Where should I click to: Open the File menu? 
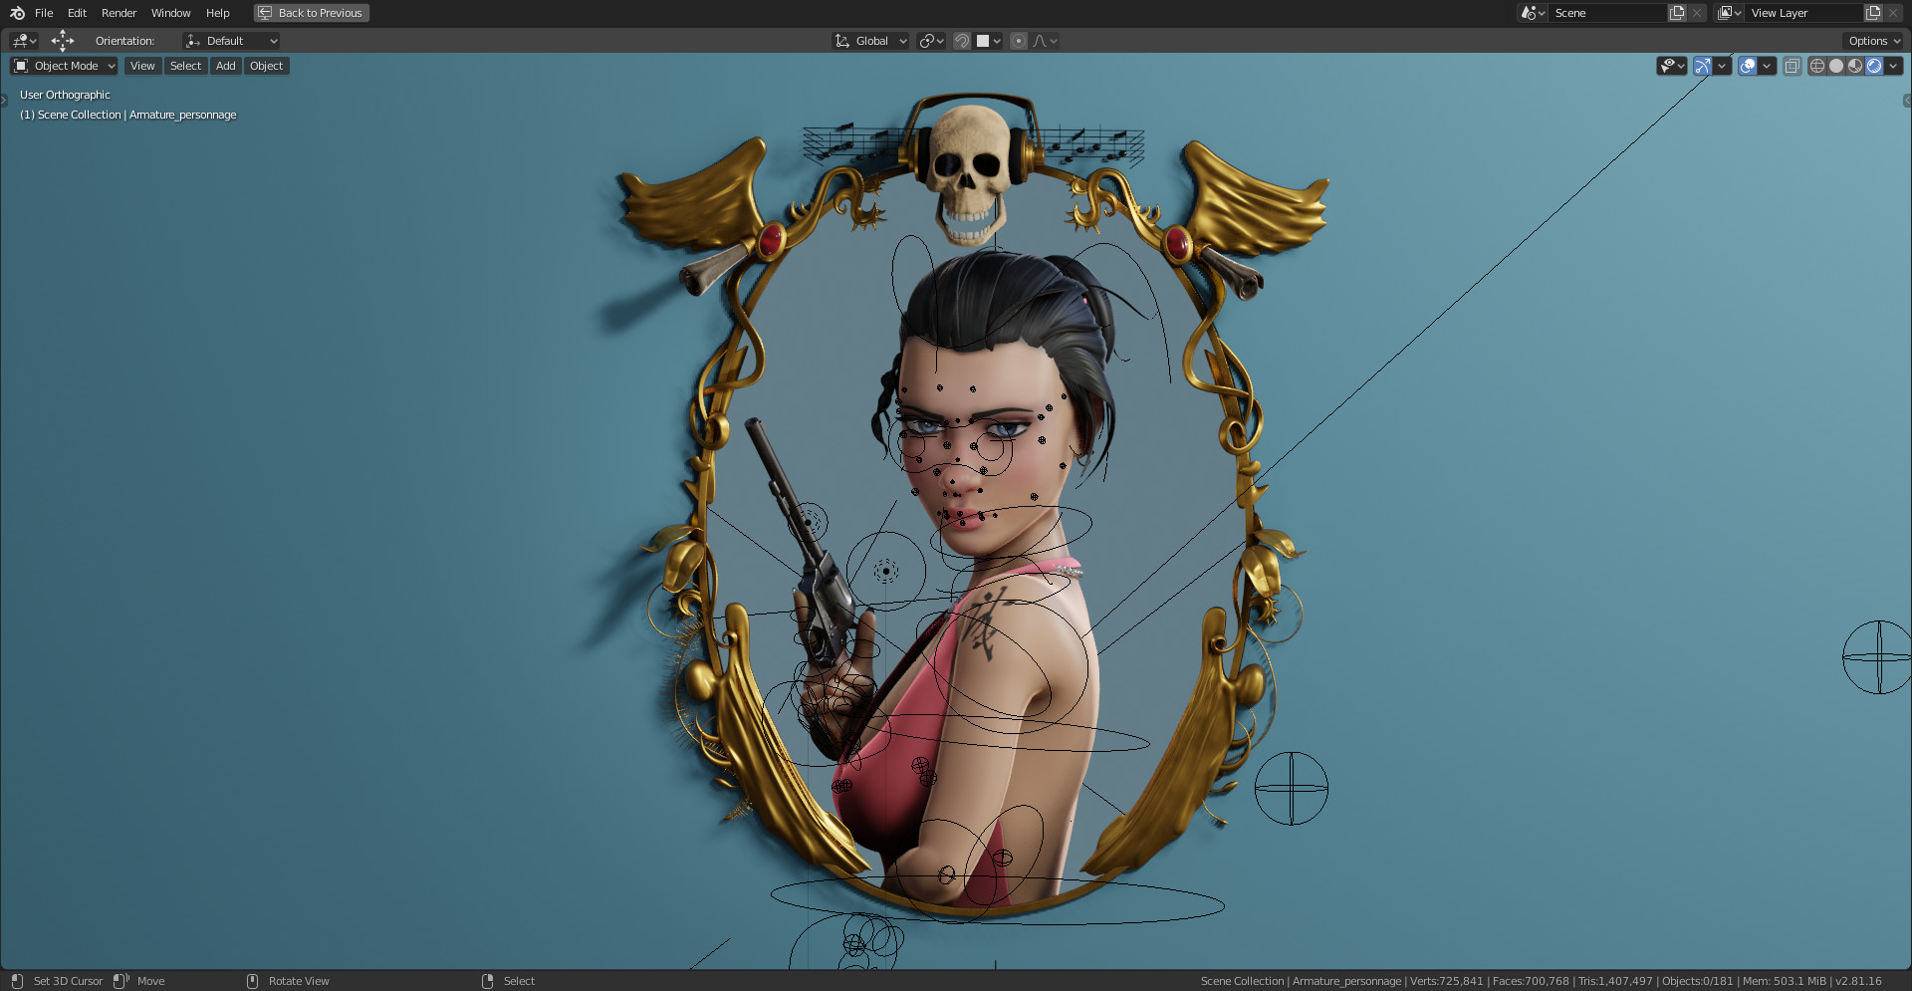(x=44, y=13)
